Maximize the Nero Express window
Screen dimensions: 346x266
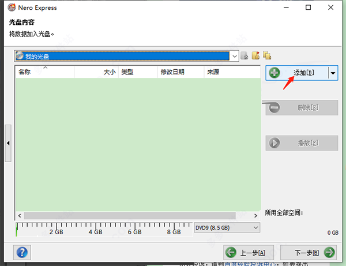309,8
